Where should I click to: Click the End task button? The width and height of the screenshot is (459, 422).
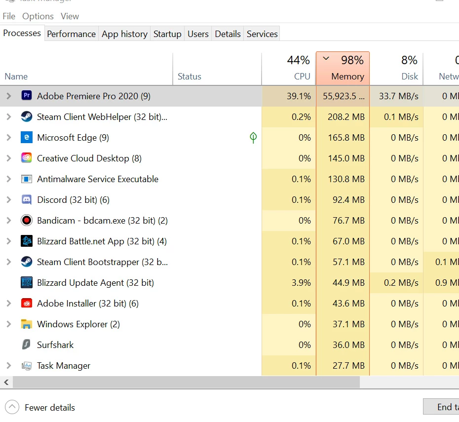point(441,407)
